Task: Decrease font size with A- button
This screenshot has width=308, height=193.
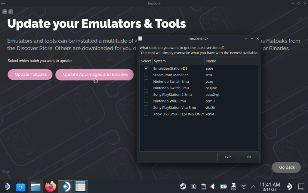Action: tap(11, 12)
